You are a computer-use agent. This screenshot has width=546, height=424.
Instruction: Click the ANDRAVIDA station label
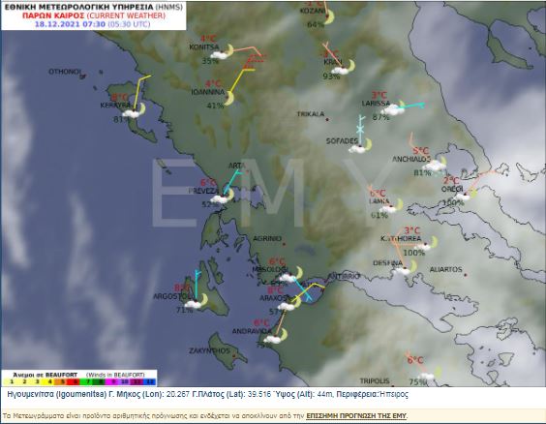(x=252, y=331)
